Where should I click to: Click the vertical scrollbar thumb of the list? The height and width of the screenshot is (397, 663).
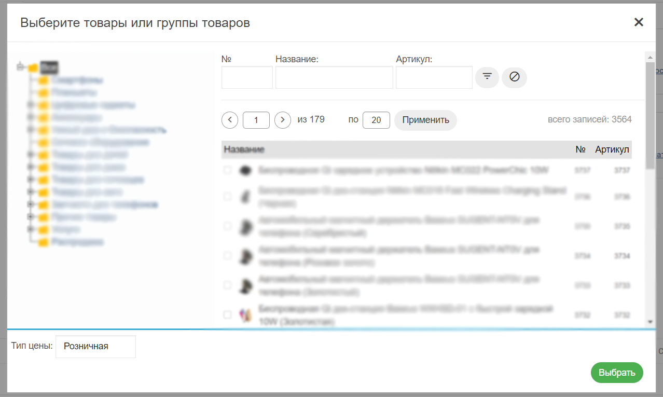click(650, 114)
